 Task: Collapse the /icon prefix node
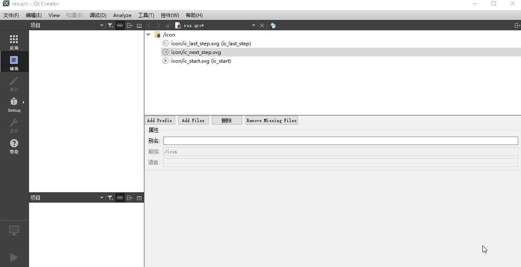[x=149, y=35]
